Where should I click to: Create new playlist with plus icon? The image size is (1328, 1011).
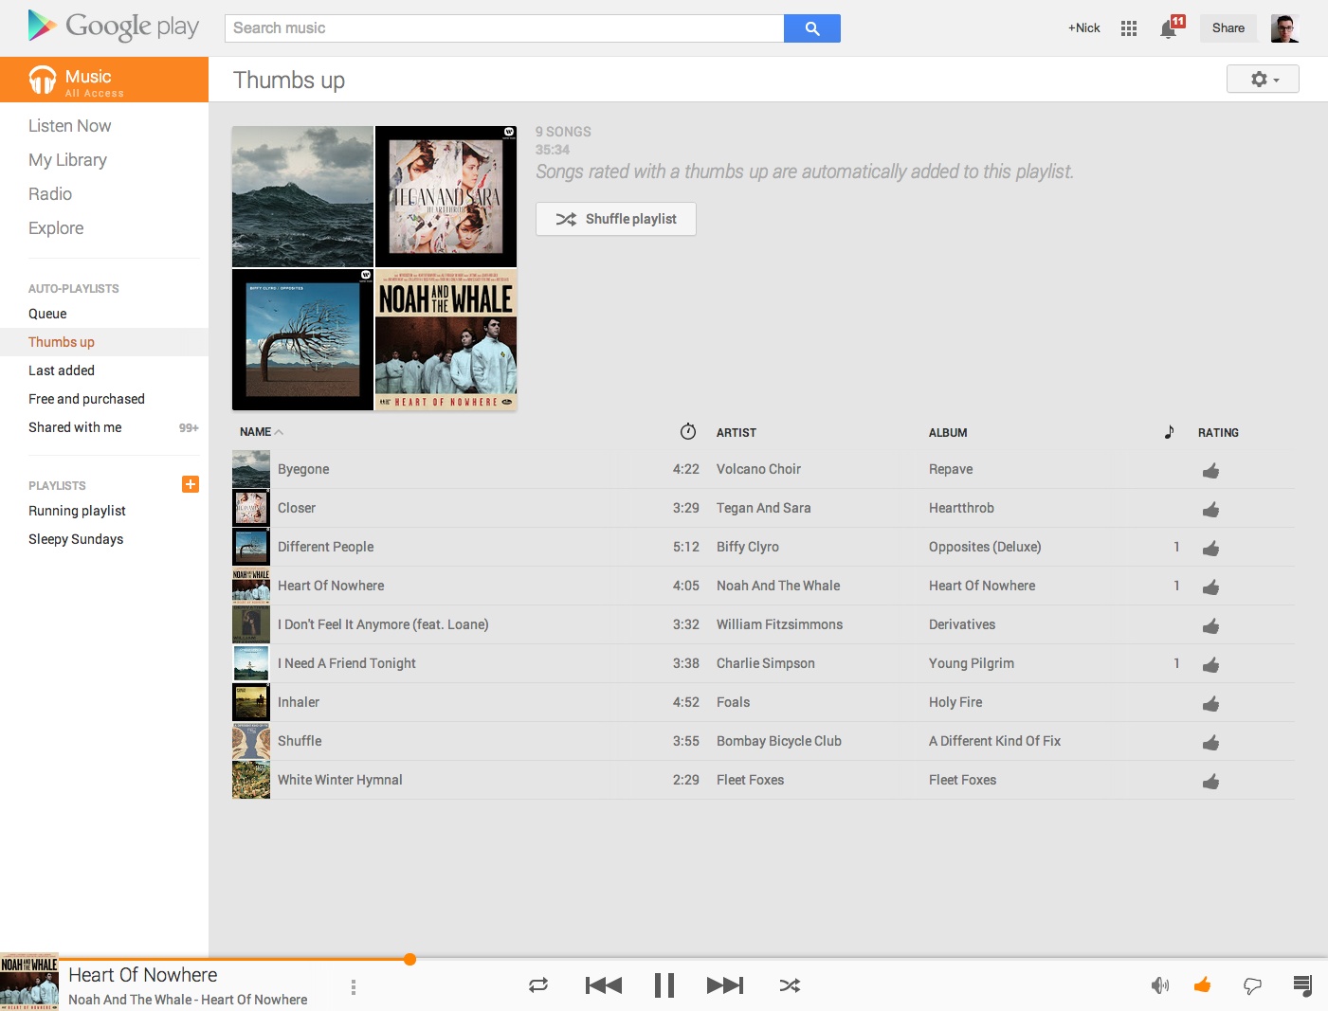pos(191,484)
